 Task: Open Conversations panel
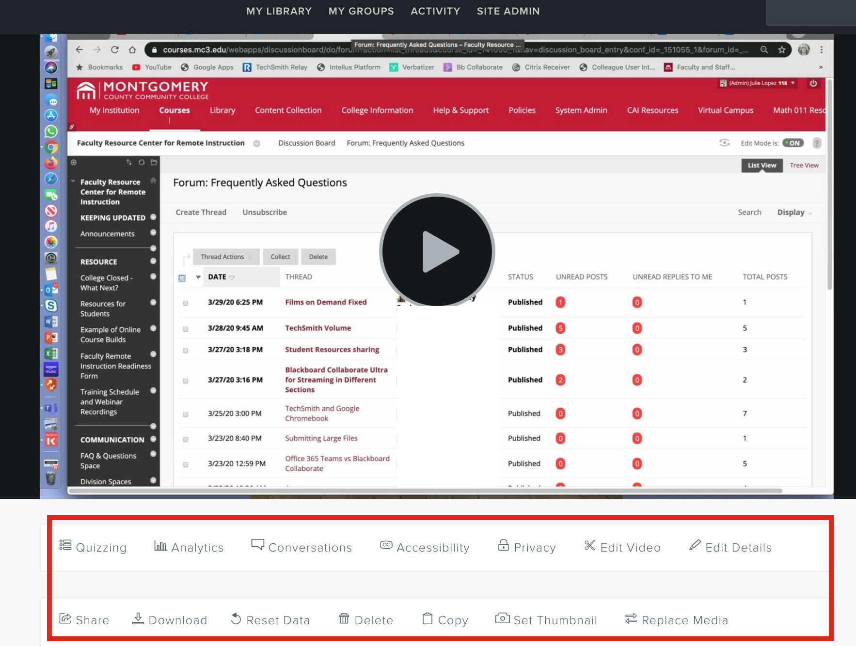(x=301, y=547)
